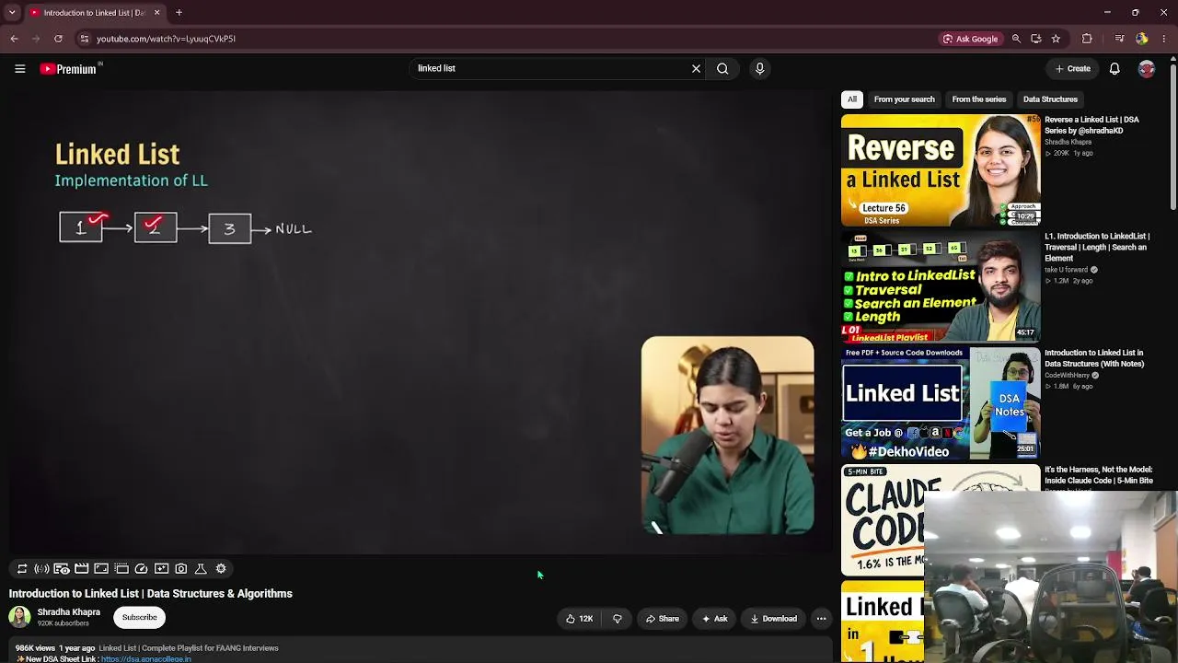
Task: Open the media controls icon
Action: (1119, 39)
